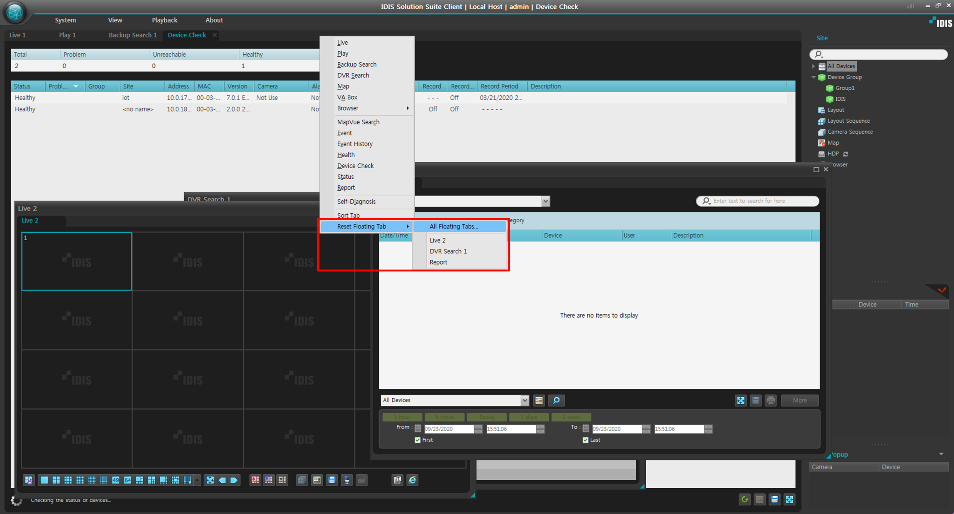Click the print icon in Report panel

coord(771,400)
